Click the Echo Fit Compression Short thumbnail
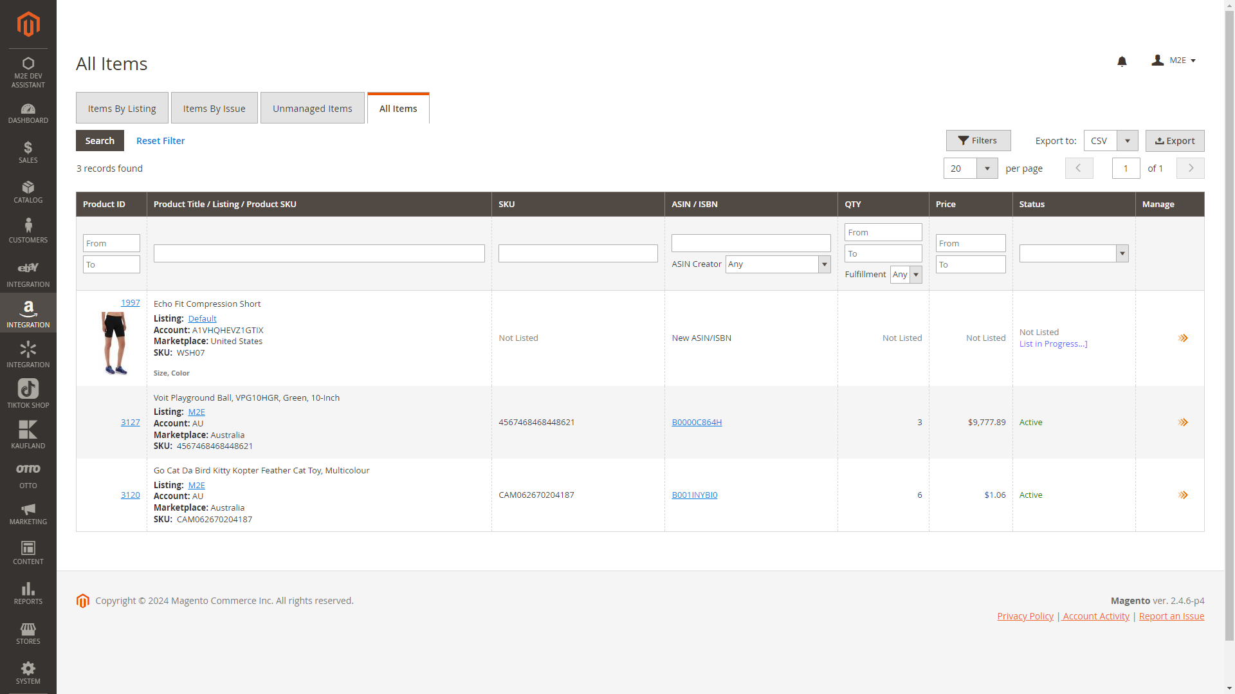 point(114,343)
